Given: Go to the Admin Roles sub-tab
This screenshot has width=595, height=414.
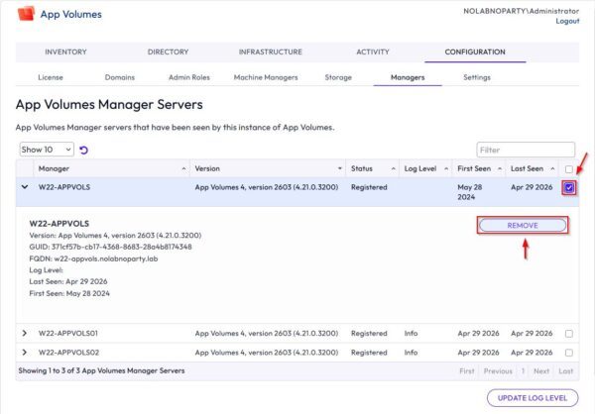Looking at the screenshot, I should [189, 77].
